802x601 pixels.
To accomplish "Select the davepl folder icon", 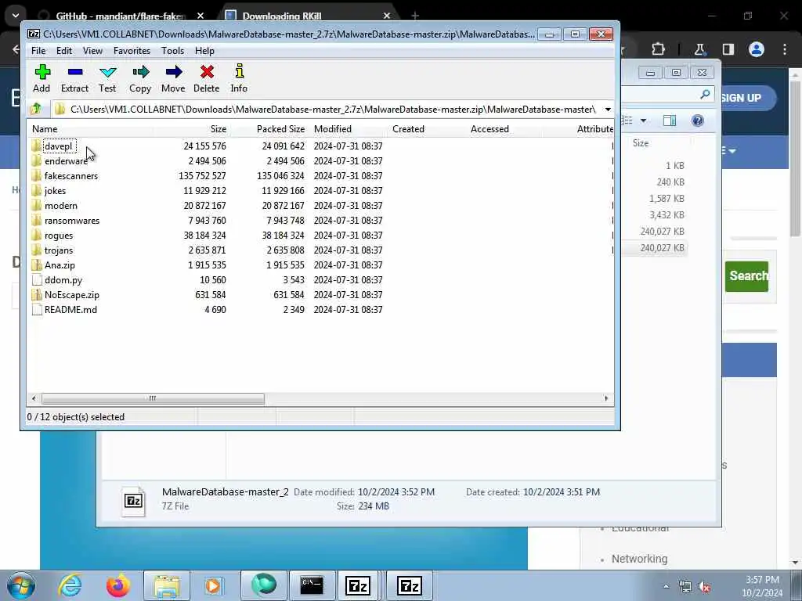I will (x=36, y=146).
